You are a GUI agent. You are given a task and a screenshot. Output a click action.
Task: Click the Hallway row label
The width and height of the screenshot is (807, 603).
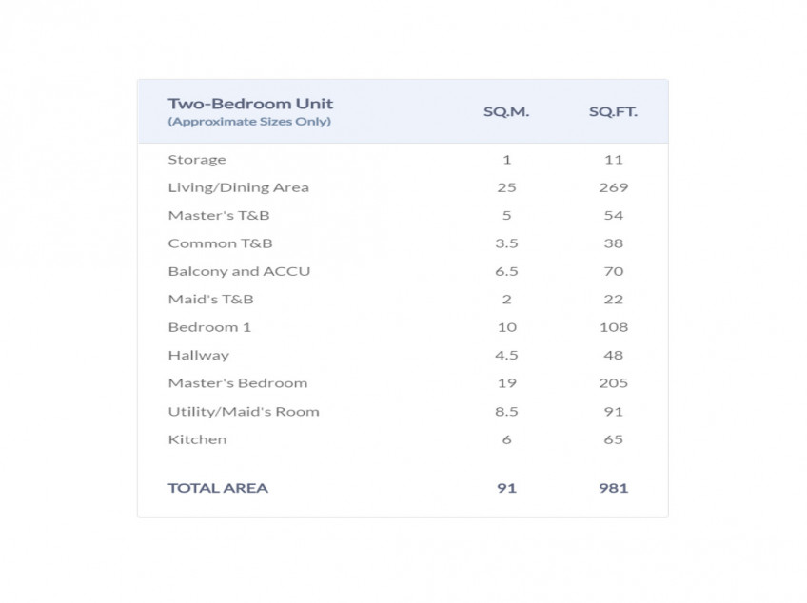198,355
